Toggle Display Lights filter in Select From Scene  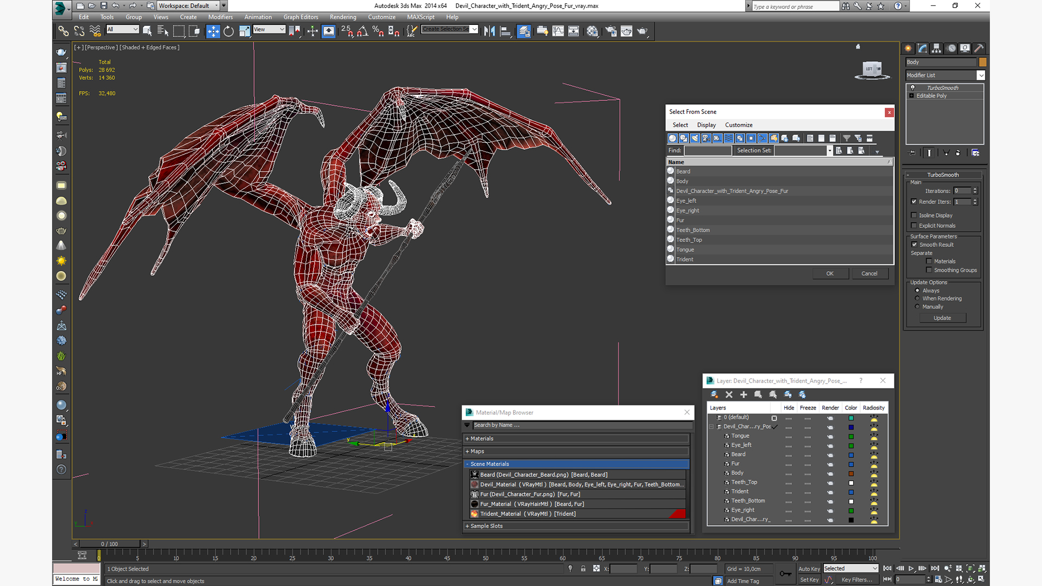tap(695, 138)
